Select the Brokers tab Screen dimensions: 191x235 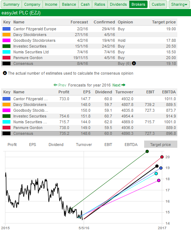point(138,4)
